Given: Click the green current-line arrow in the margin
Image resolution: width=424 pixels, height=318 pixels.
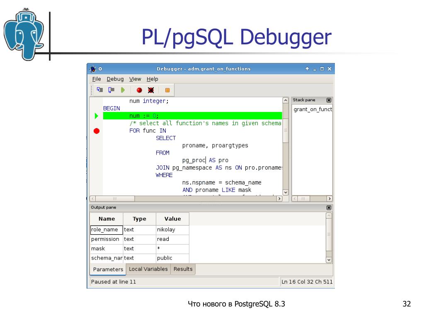Looking at the screenshot, I should (x=97, y=116).
